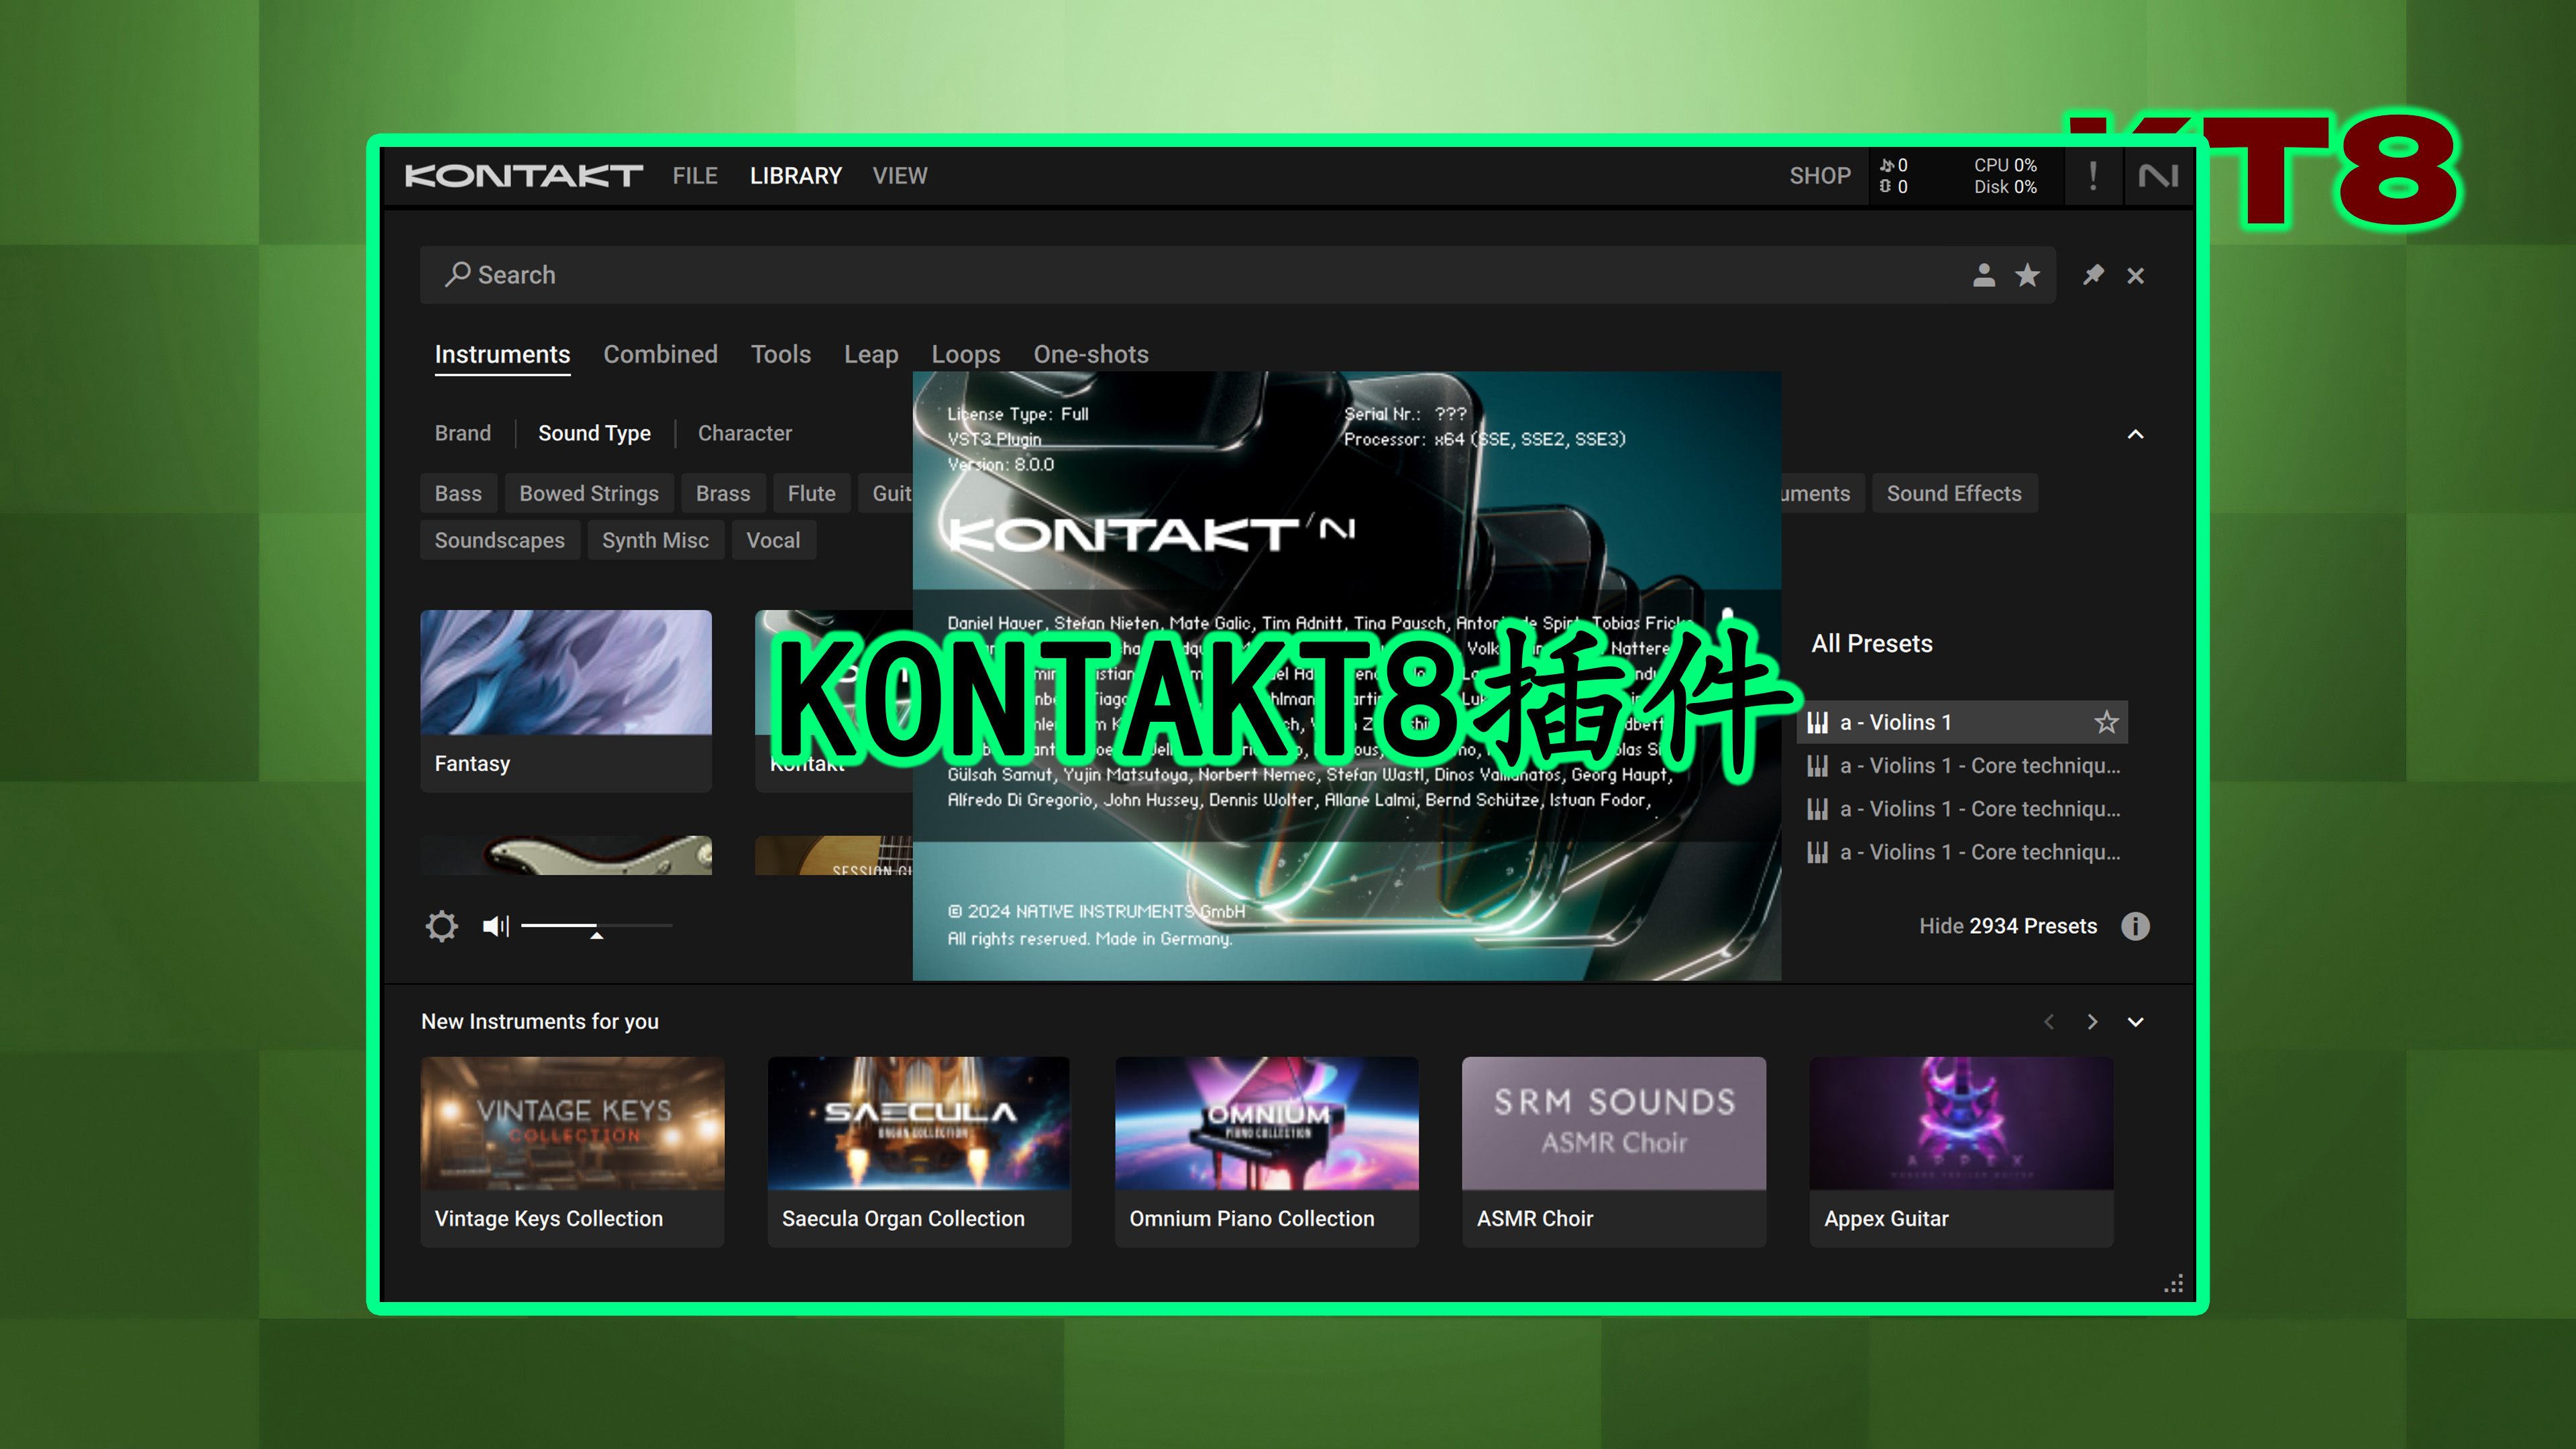Image resolution: width=2576 pixels, height=1449 pixels.
Task: Open the FILE menu
Action: [x=695, y=176]
